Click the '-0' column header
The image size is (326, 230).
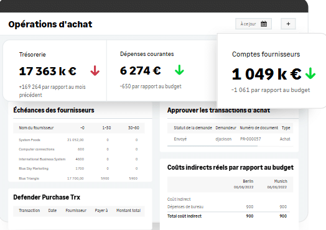(x=82, y=128)
